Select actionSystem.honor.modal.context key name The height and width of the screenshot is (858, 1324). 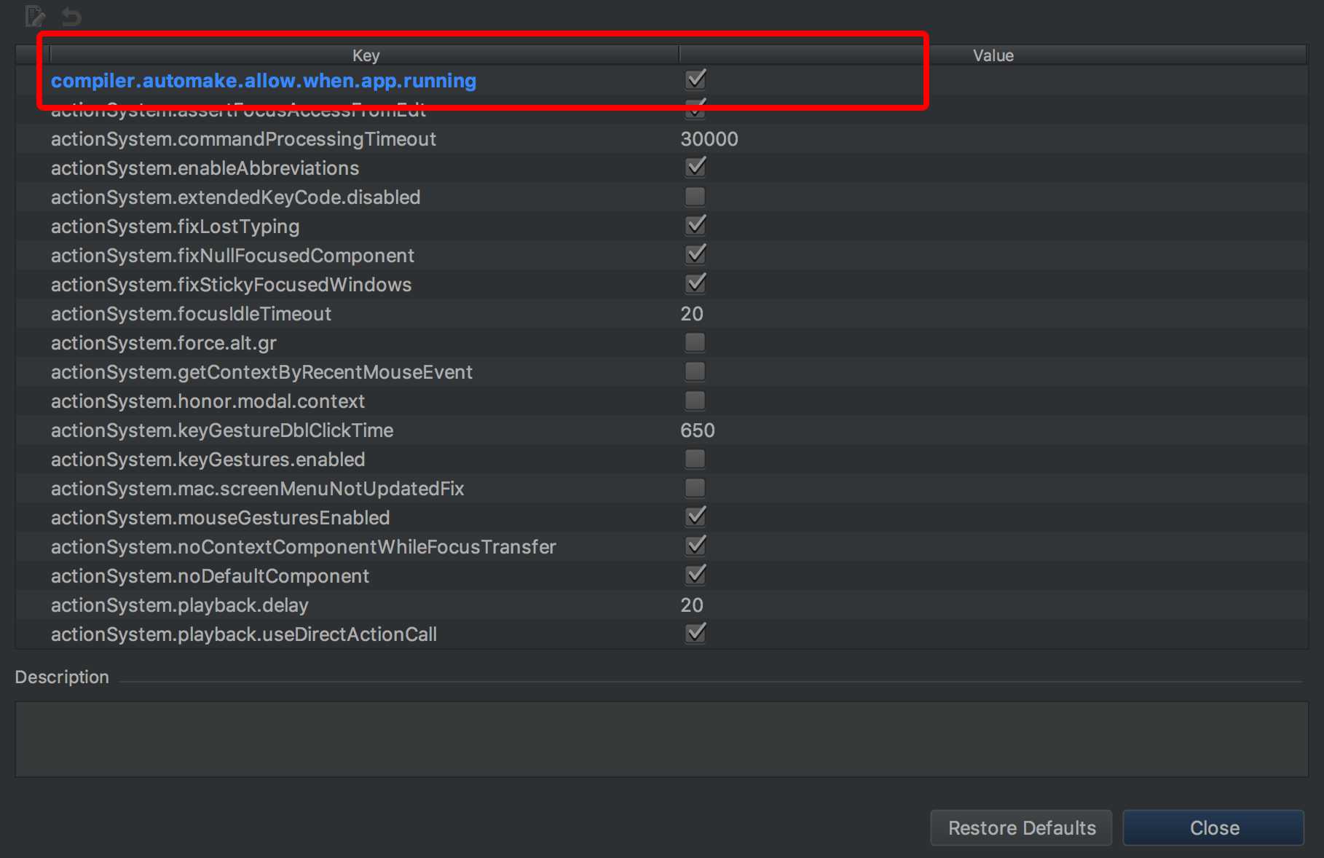pos(208,401)
